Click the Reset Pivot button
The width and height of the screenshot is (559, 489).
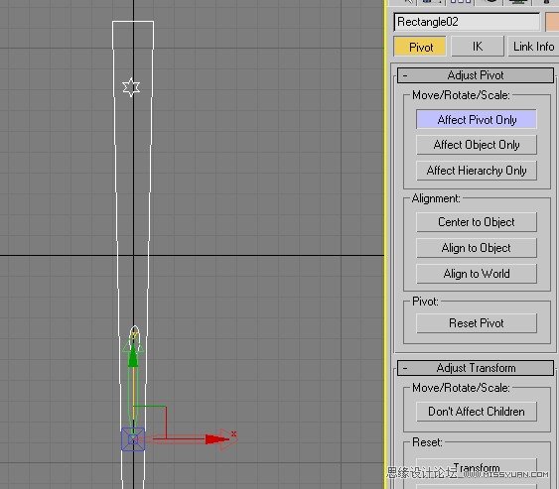coord(477,323)
